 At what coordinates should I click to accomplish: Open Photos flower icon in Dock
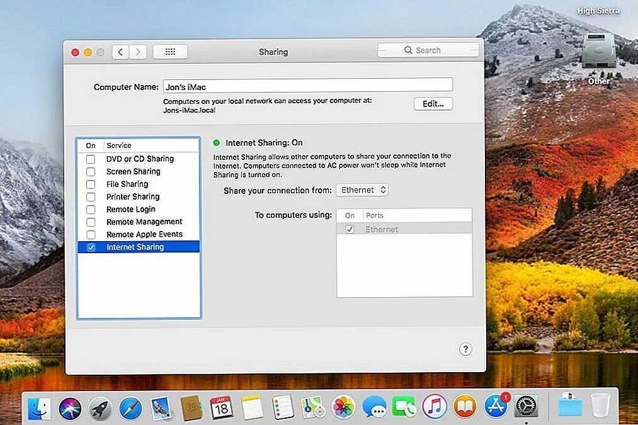click(343, 407)
